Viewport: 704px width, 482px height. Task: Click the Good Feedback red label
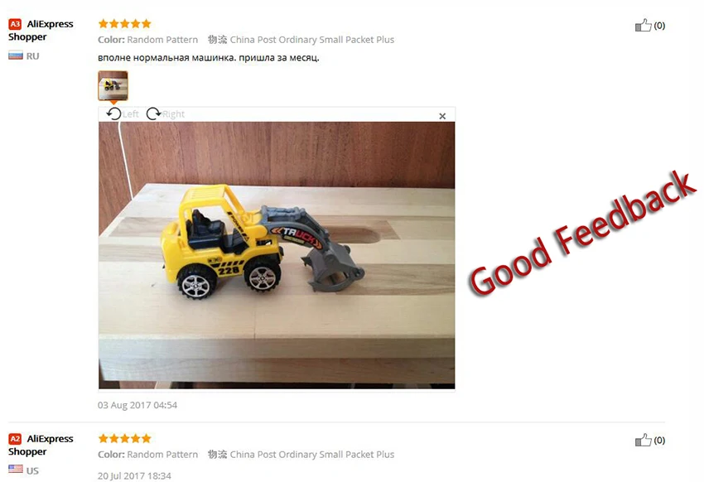[x=582, y=234]
